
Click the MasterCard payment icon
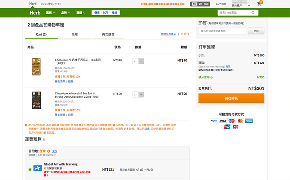pyautogui.click(x=240, y=121)
